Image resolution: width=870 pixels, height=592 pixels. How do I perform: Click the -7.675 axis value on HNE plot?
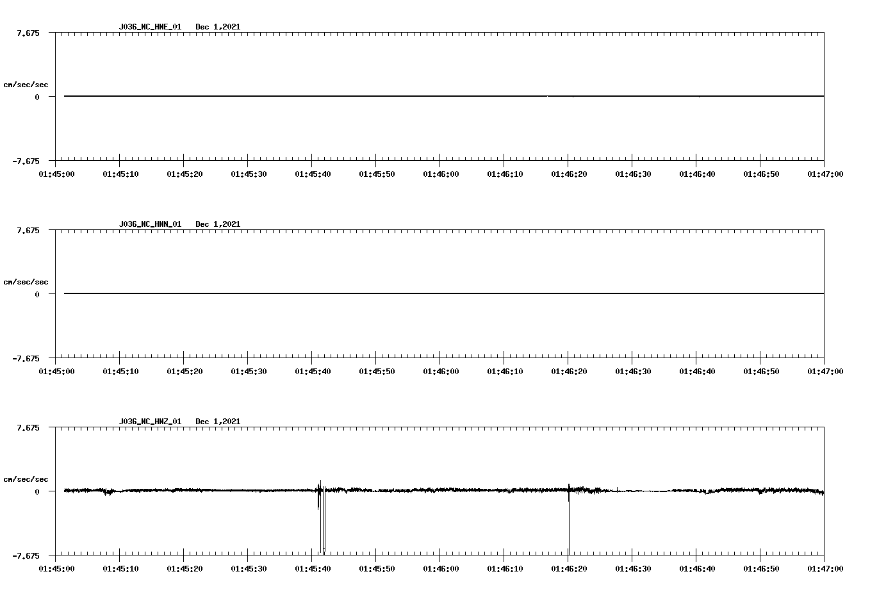pyautogui.click(x=26, y=161)
